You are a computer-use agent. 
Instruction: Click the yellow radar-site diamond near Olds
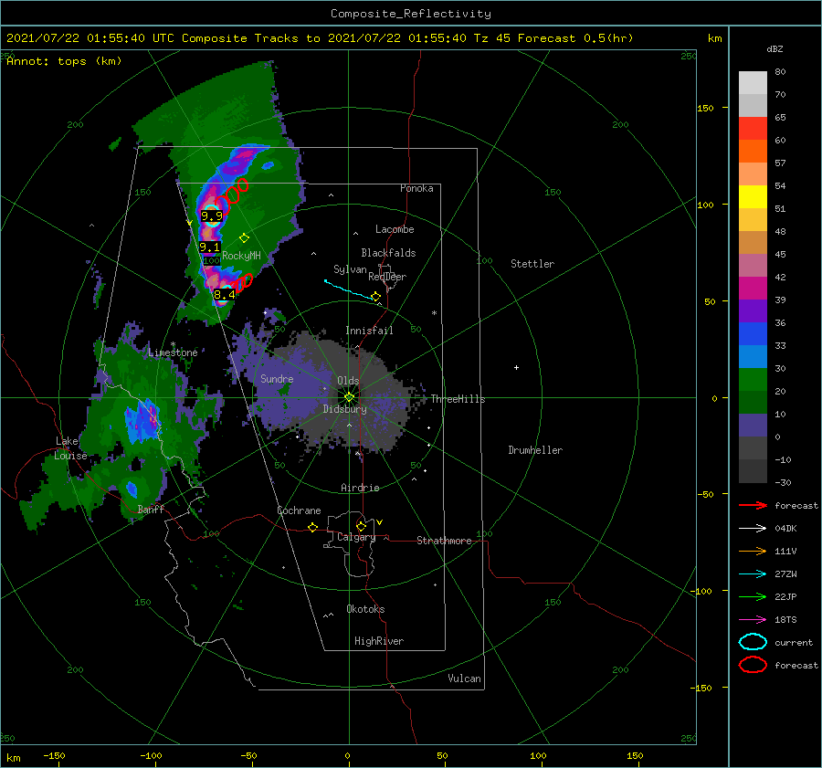click(x=349, y=397)
